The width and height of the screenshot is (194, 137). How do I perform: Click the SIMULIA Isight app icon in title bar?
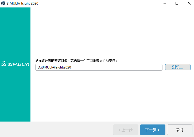point(3,3)
